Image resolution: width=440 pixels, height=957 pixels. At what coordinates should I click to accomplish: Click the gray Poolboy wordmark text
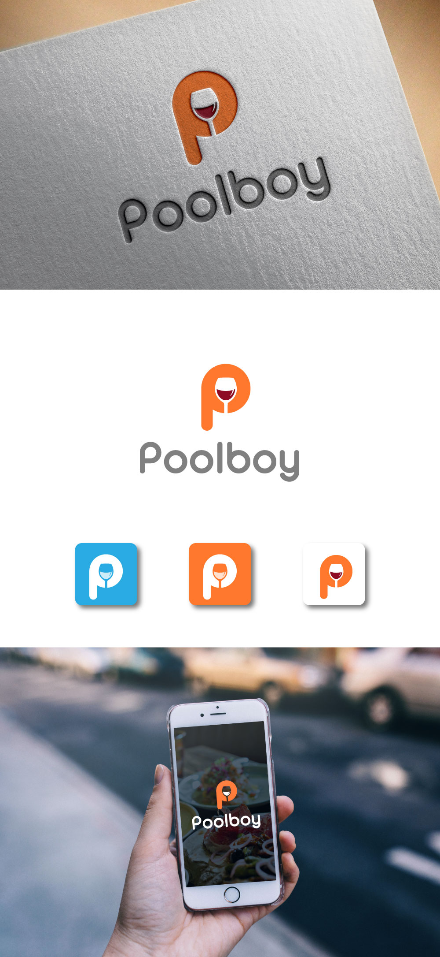click(220, 461)
